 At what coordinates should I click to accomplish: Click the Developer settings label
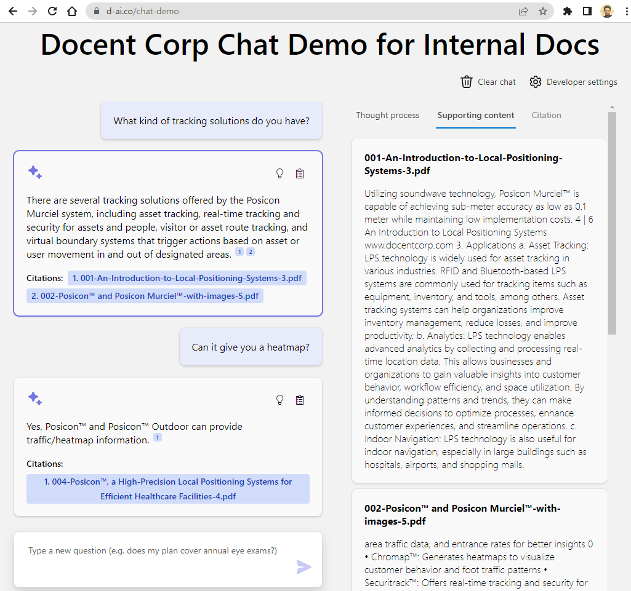(x=582, y=82)
